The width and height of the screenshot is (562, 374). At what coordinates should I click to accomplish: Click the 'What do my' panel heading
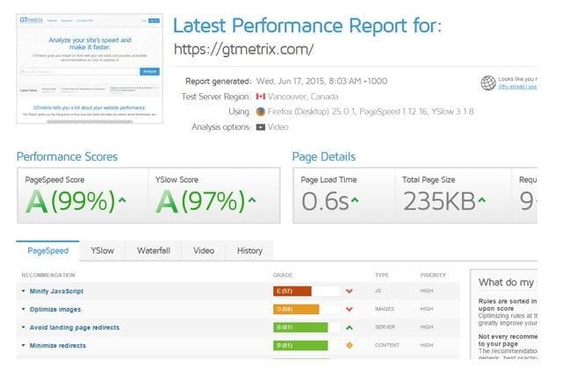point(508,283)
